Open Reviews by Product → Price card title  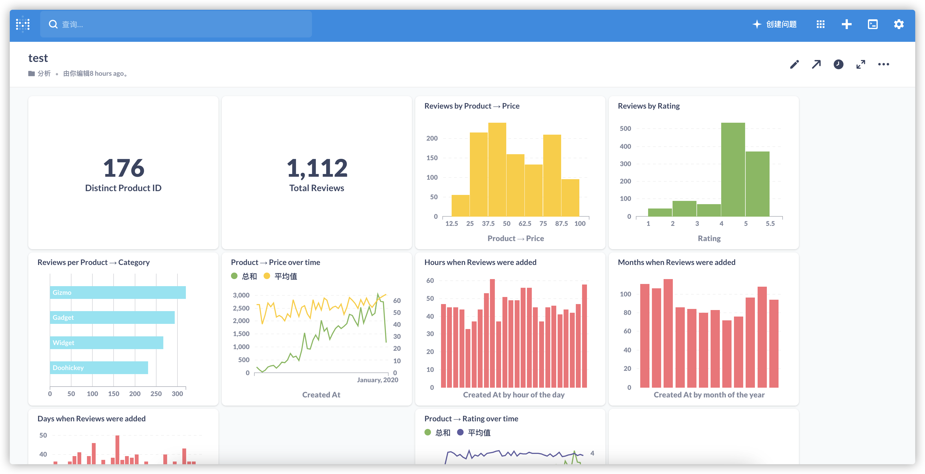tap(472, 106)
